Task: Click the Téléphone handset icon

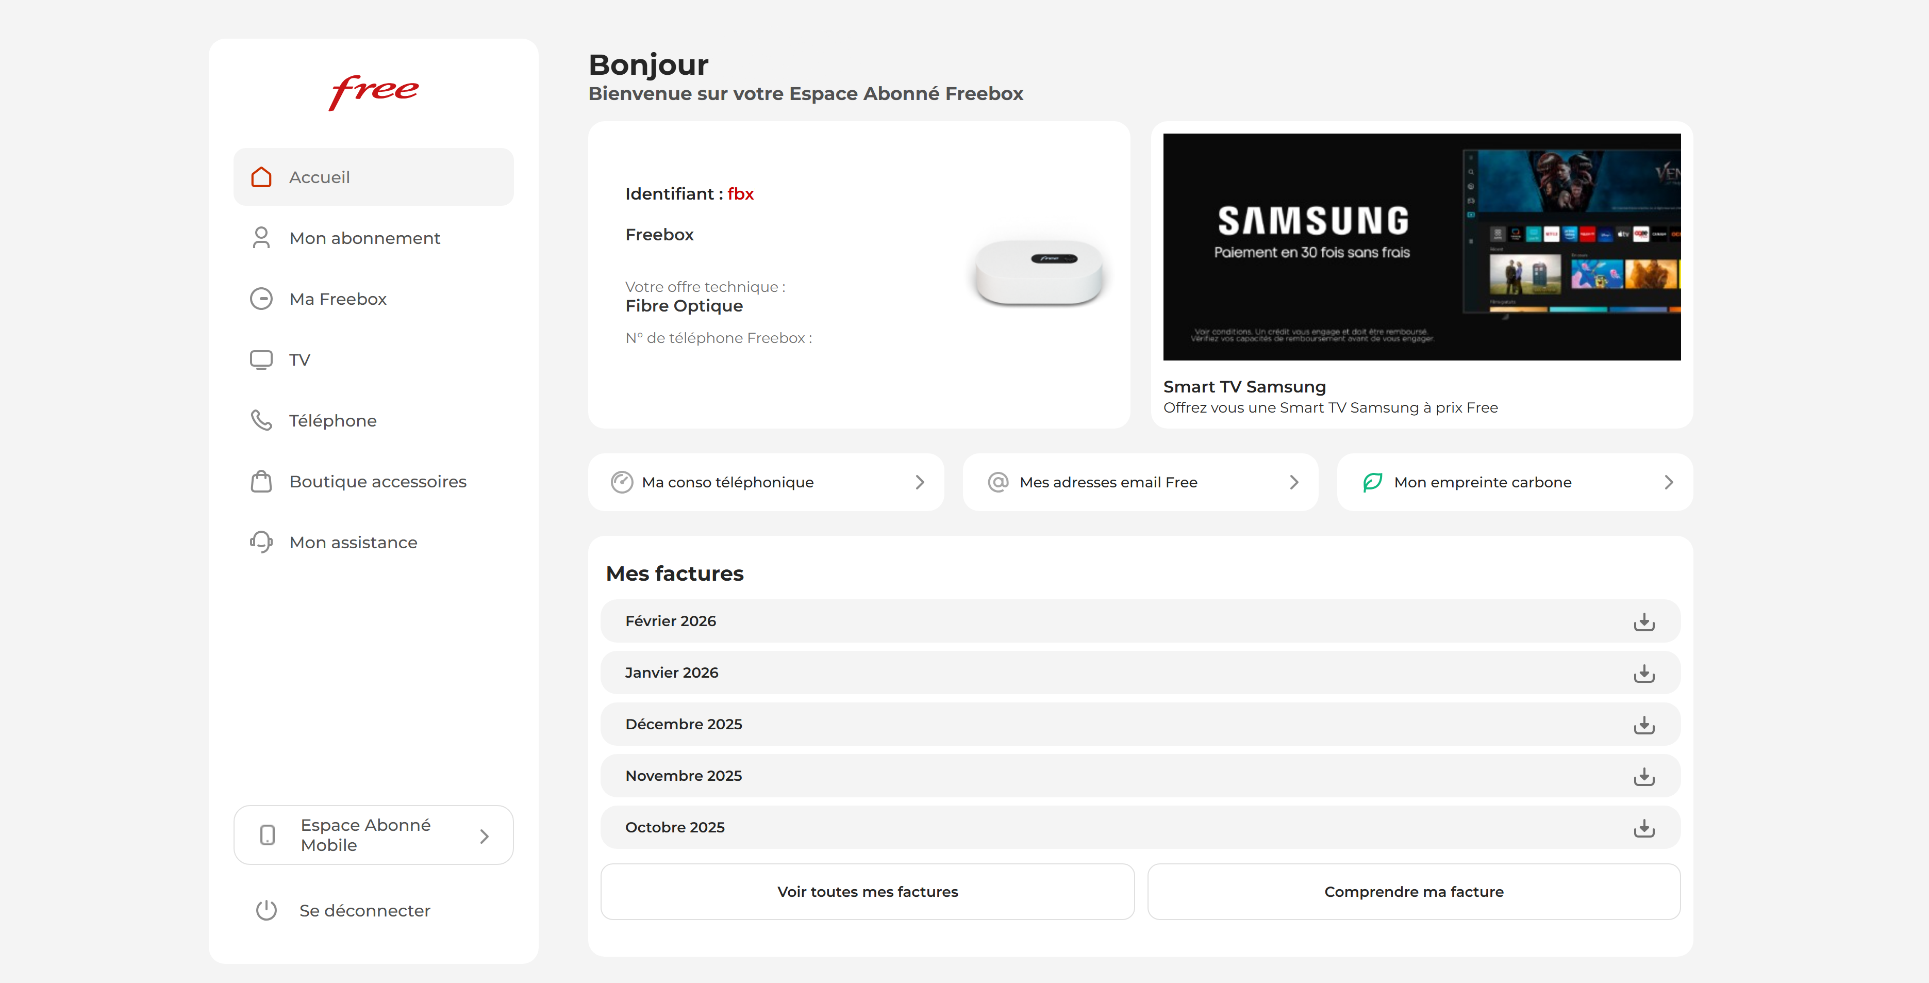Action: click(x=261, y=420)
